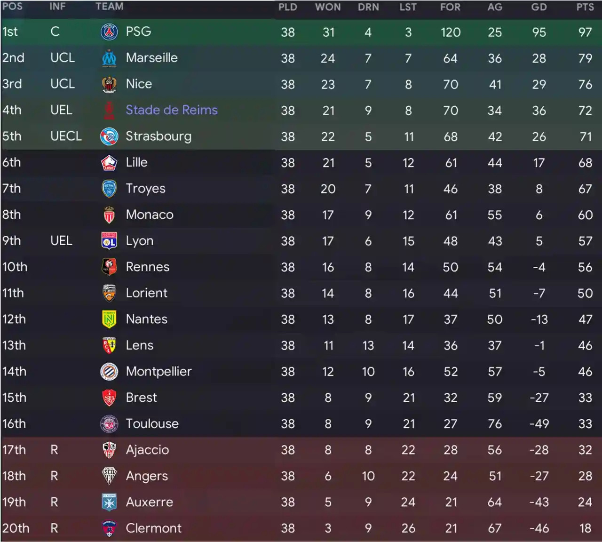Sort by the GD column header
The image size is (602, 542).
point(539,7)
